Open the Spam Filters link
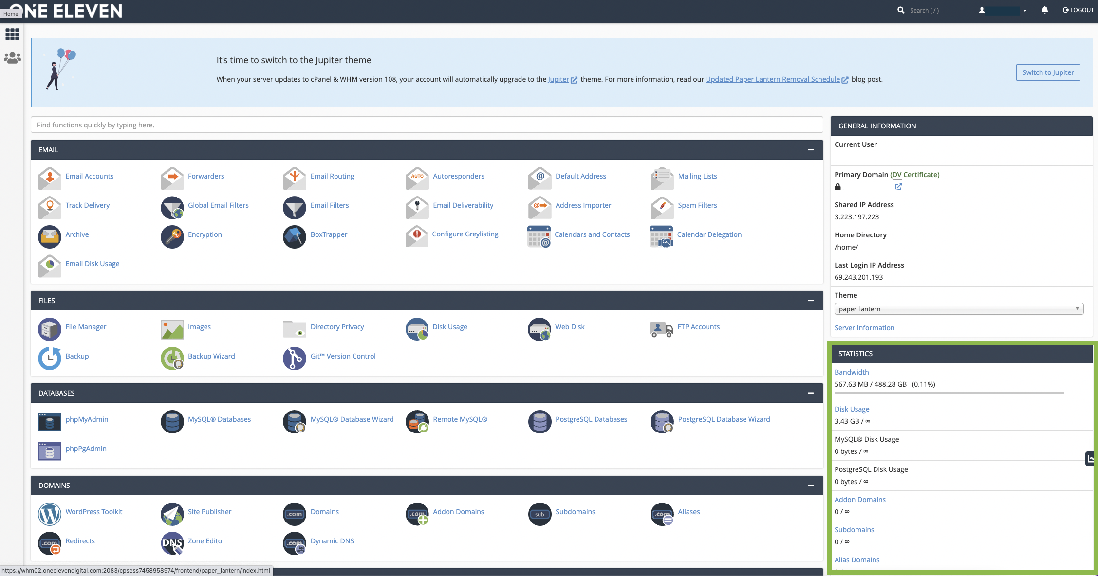 (697, 205)
